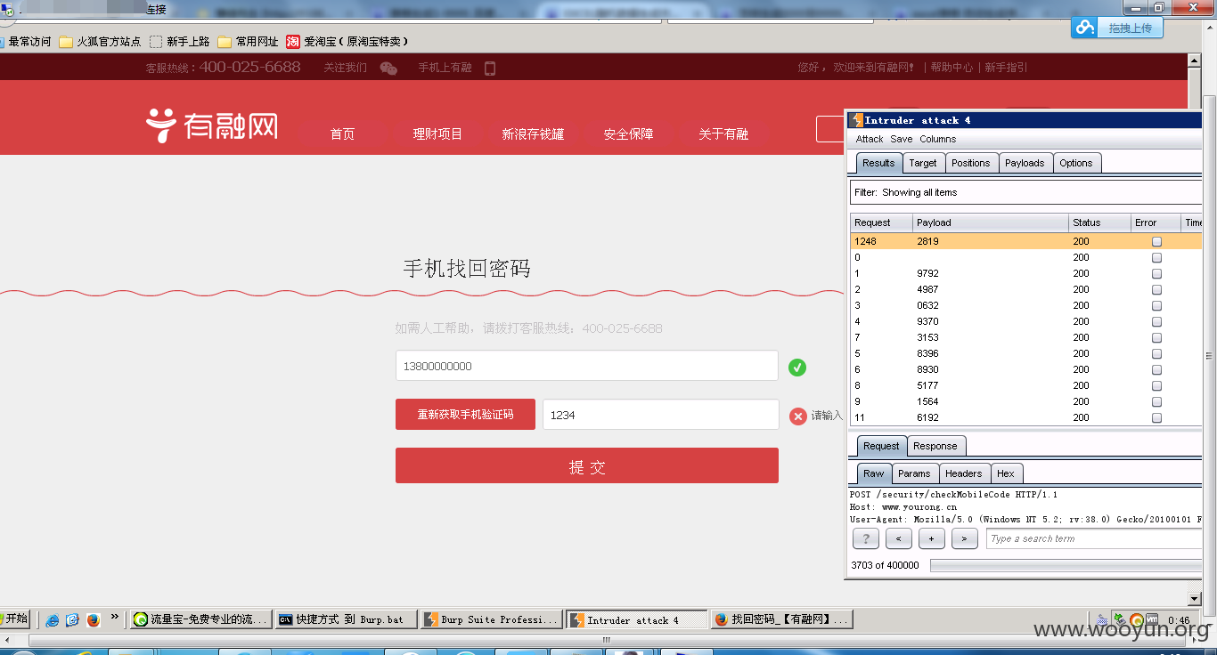The height and width of the screenshot is (655, 1217).
Task: Click the 帮助中心 help center link
Action: 952,68
